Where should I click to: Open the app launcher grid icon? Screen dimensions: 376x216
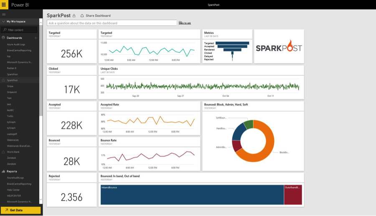click(4, 5)
